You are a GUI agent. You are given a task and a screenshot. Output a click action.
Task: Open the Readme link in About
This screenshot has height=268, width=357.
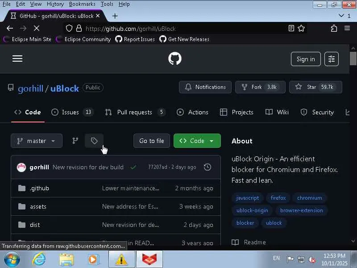click(x=249, y=242)
